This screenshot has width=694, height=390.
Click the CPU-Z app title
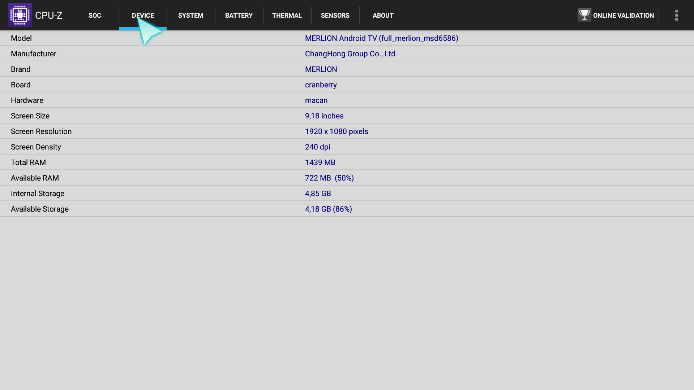(49, 16)
